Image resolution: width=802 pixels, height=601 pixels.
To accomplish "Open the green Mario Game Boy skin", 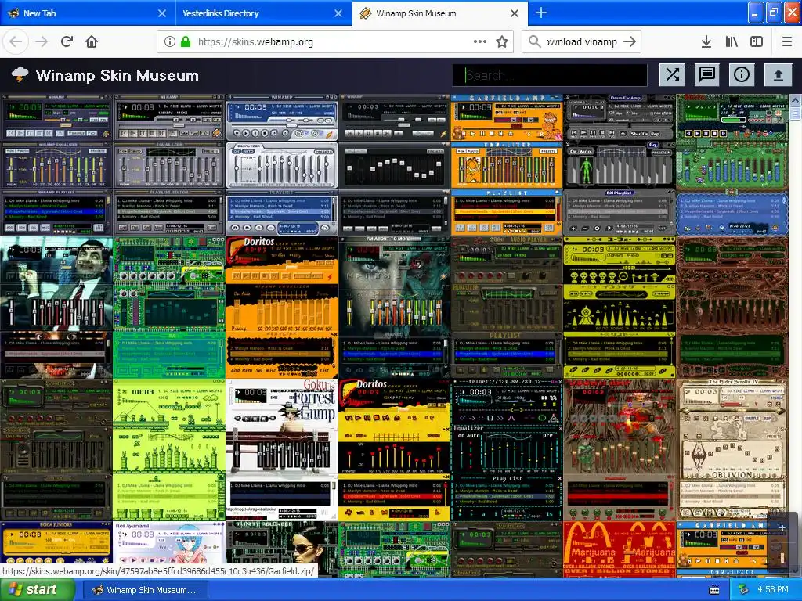I will [x=169, y=450].
